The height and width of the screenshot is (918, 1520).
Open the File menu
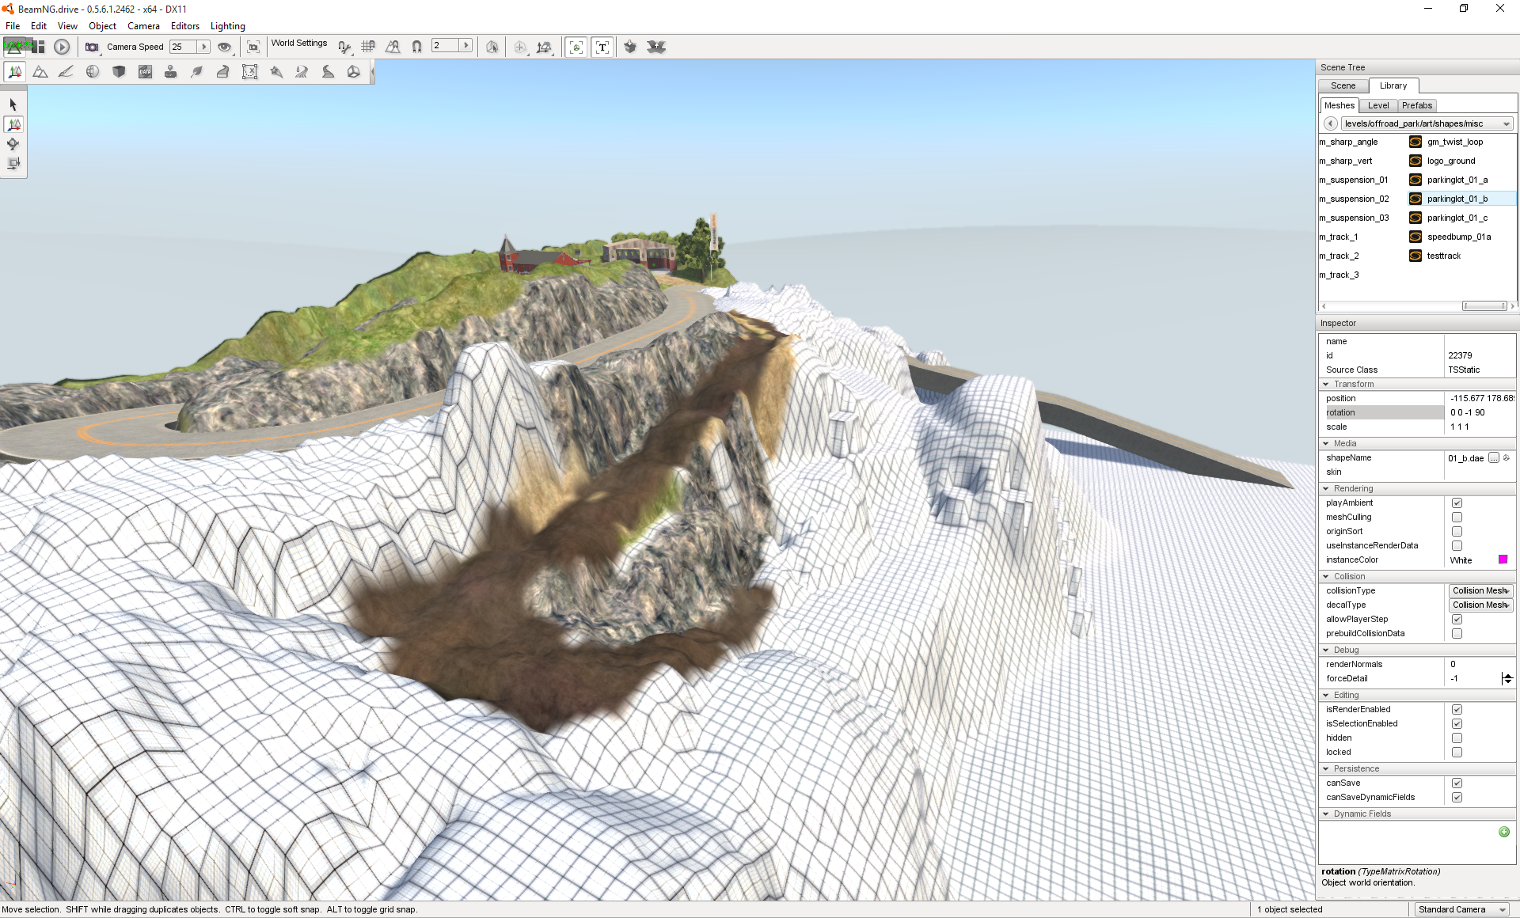pos(13,26)
